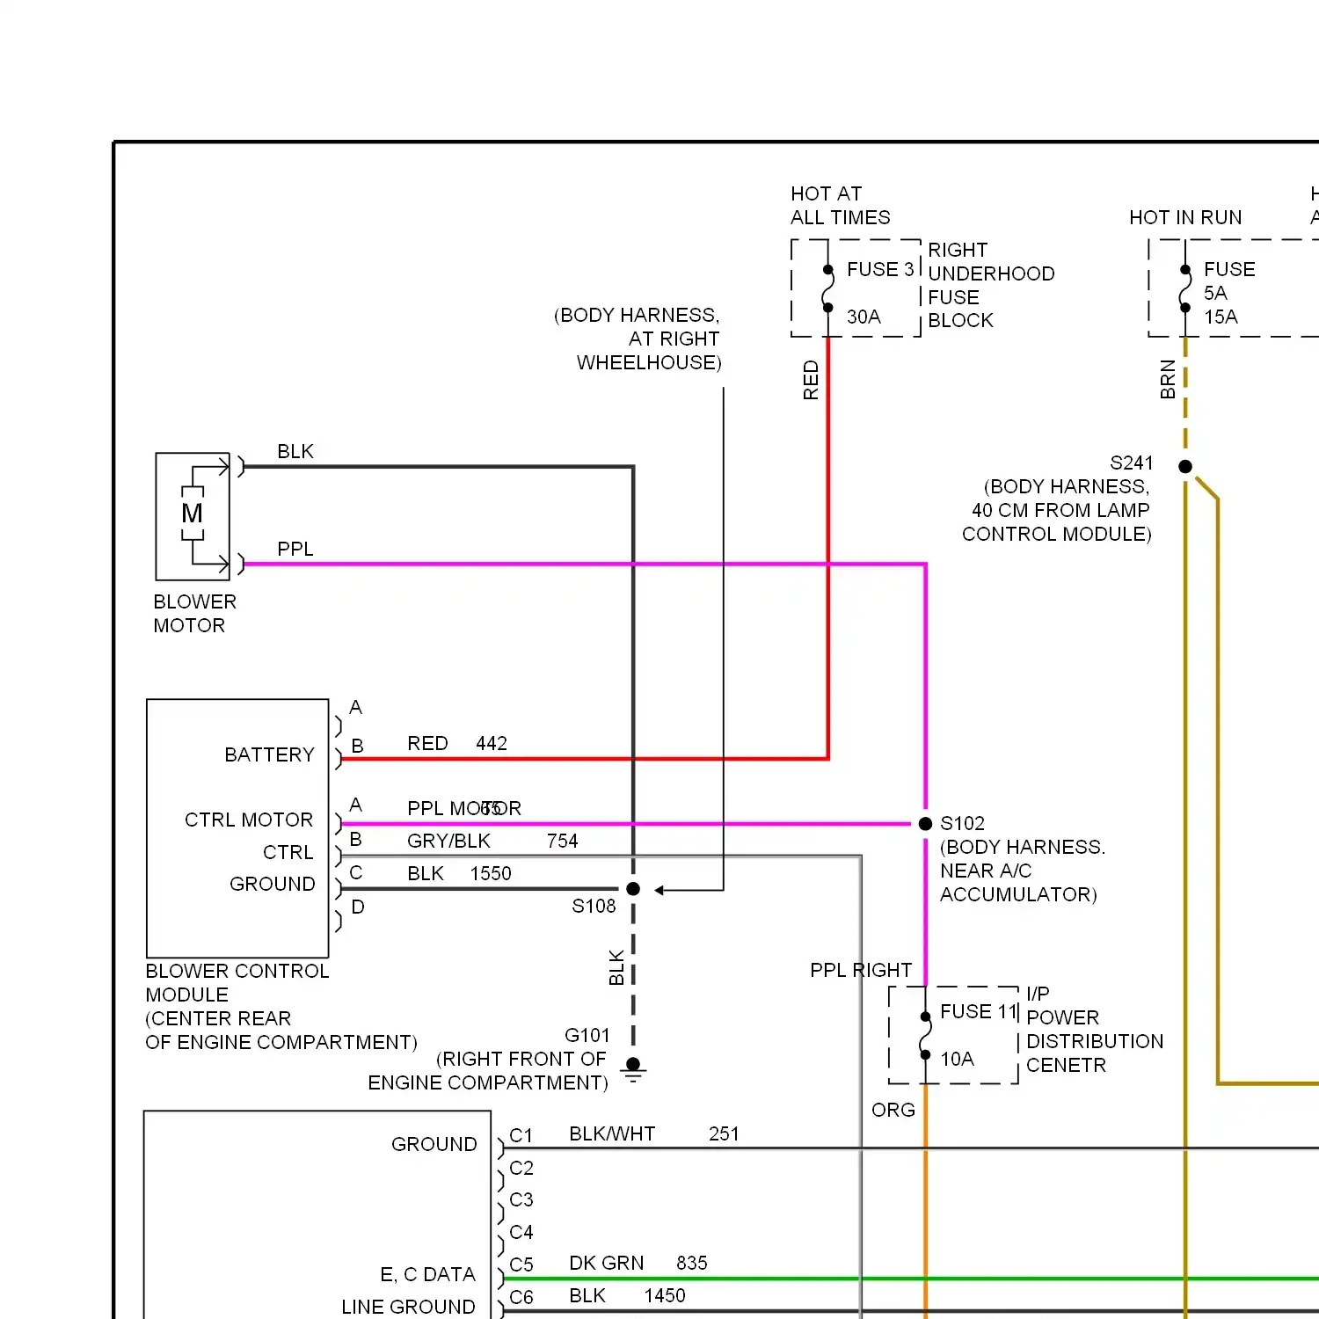This screenshot has width=1319, height=1319.
Task: Click the C5 connector pin label
Action: [521, 1265]
